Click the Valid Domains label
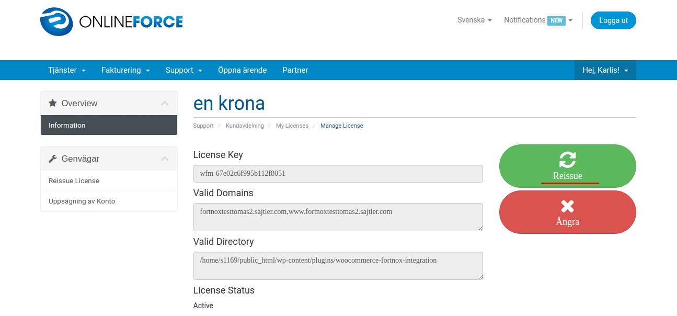This screenshot has height=316, width=677. [x=223, y=193]
